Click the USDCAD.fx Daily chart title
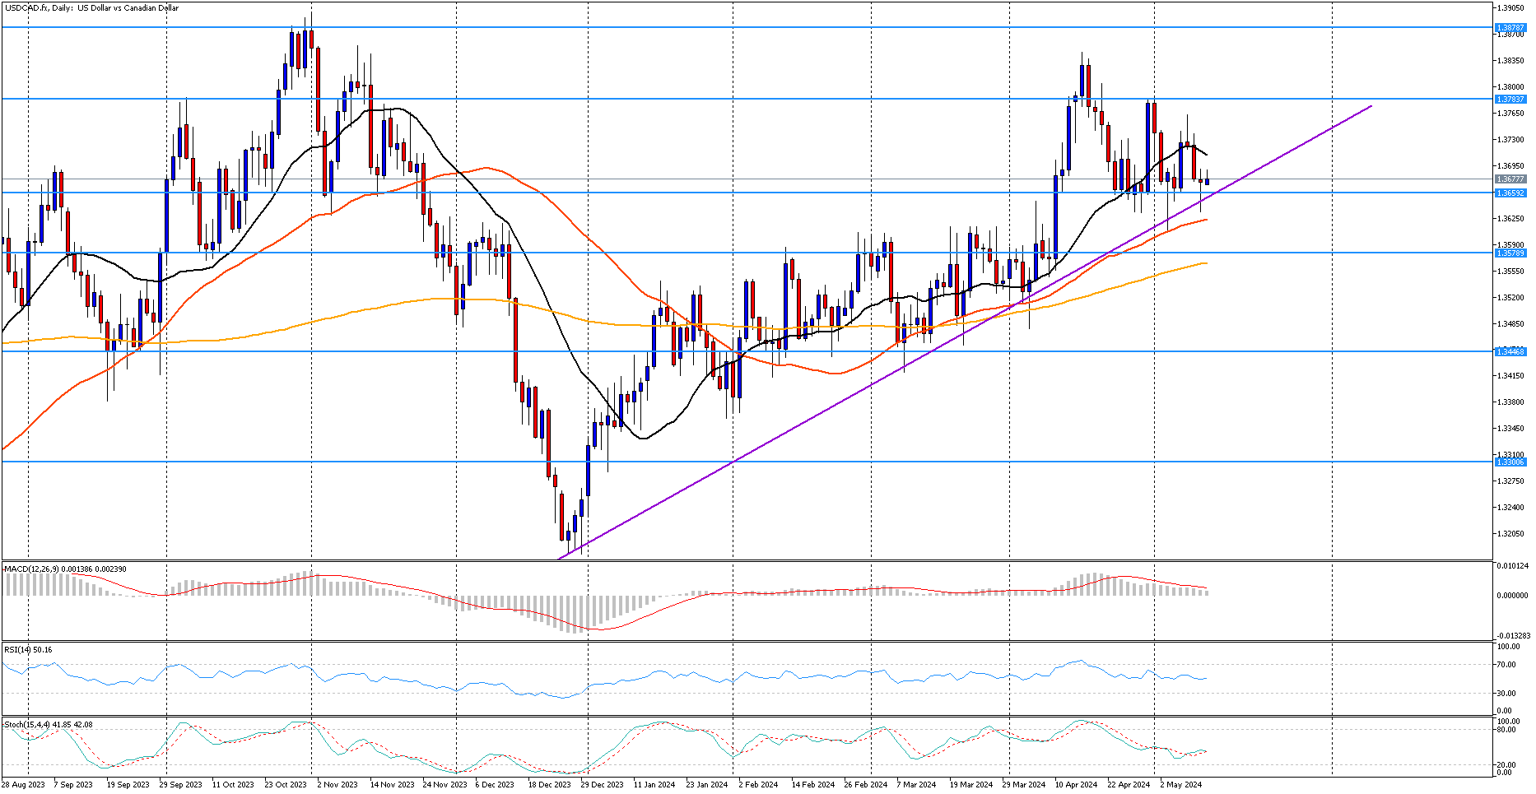Image resolution: width=1536 pixels, height=794 pixels. [x=92, y=8]
